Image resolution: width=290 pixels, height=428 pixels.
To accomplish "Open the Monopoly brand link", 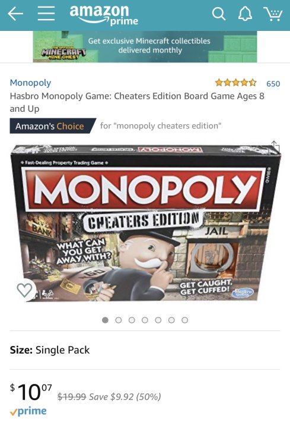I will pyautogui.click(x=30, y=83).
